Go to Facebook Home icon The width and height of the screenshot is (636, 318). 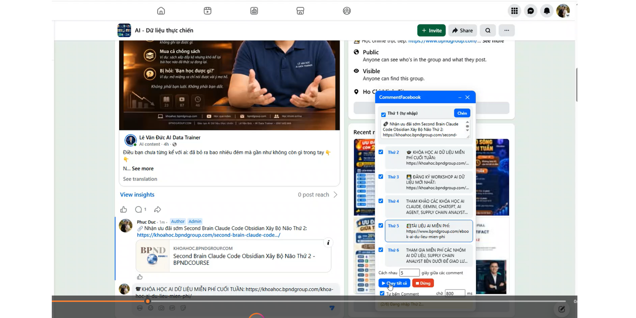click(161, 11)
